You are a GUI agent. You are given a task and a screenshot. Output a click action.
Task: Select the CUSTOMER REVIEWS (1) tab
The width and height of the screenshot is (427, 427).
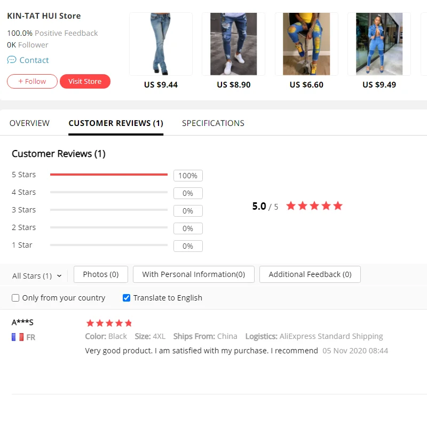coord(116,123)
